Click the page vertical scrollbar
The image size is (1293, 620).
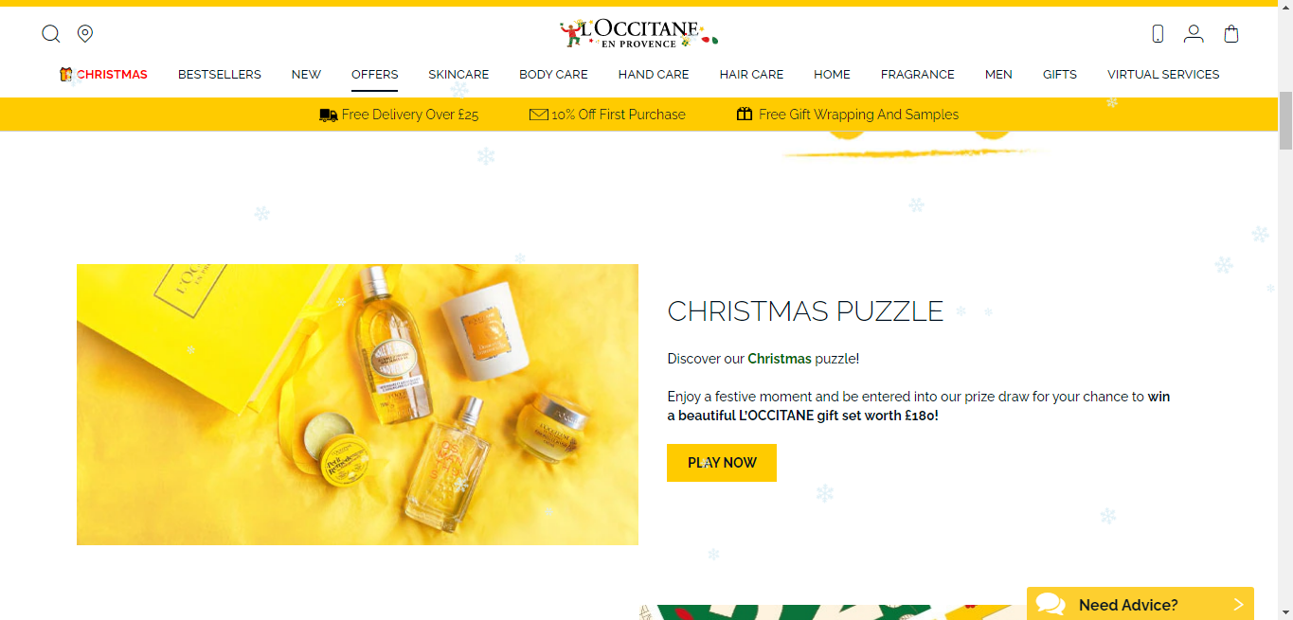(1285, 310)
